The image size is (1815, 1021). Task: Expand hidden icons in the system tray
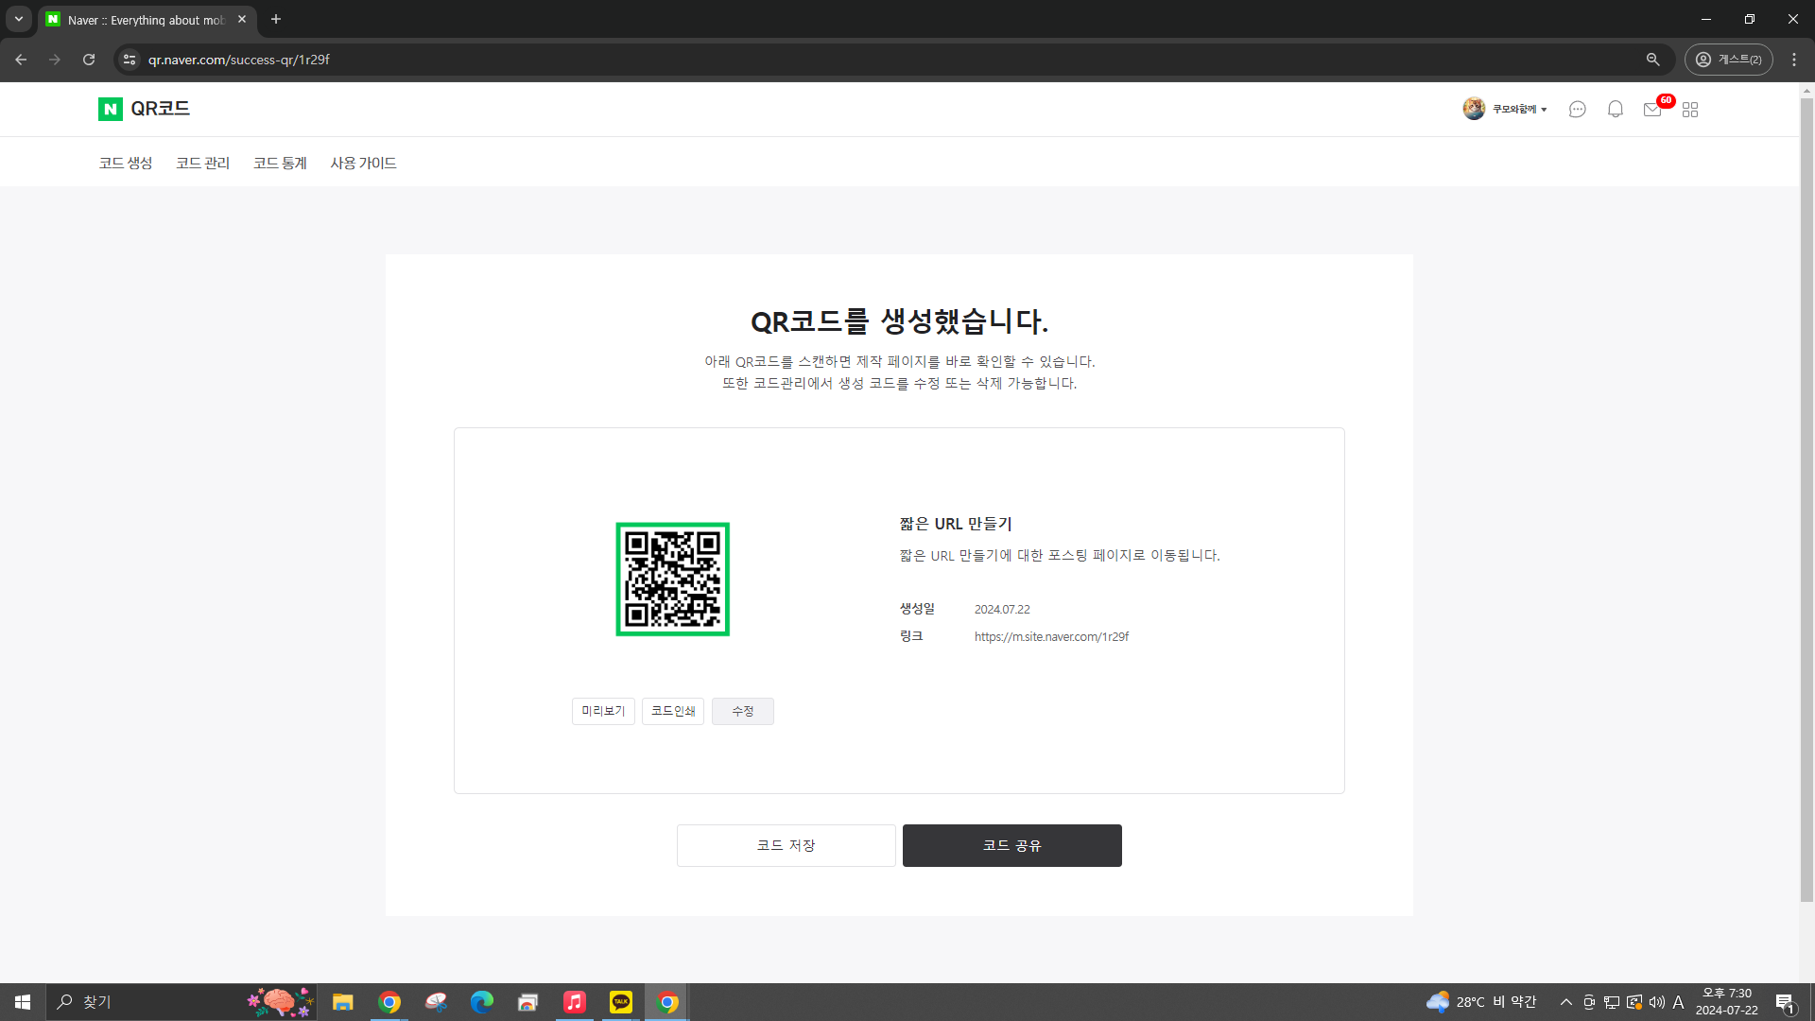click(x=1566, y=1001)
